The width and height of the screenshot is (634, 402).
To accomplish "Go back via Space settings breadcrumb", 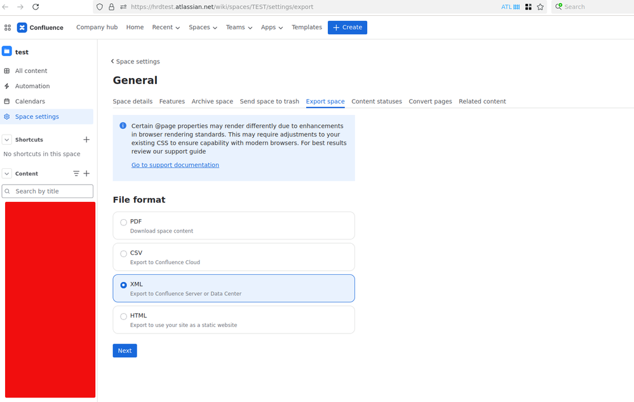I will 135,62.
